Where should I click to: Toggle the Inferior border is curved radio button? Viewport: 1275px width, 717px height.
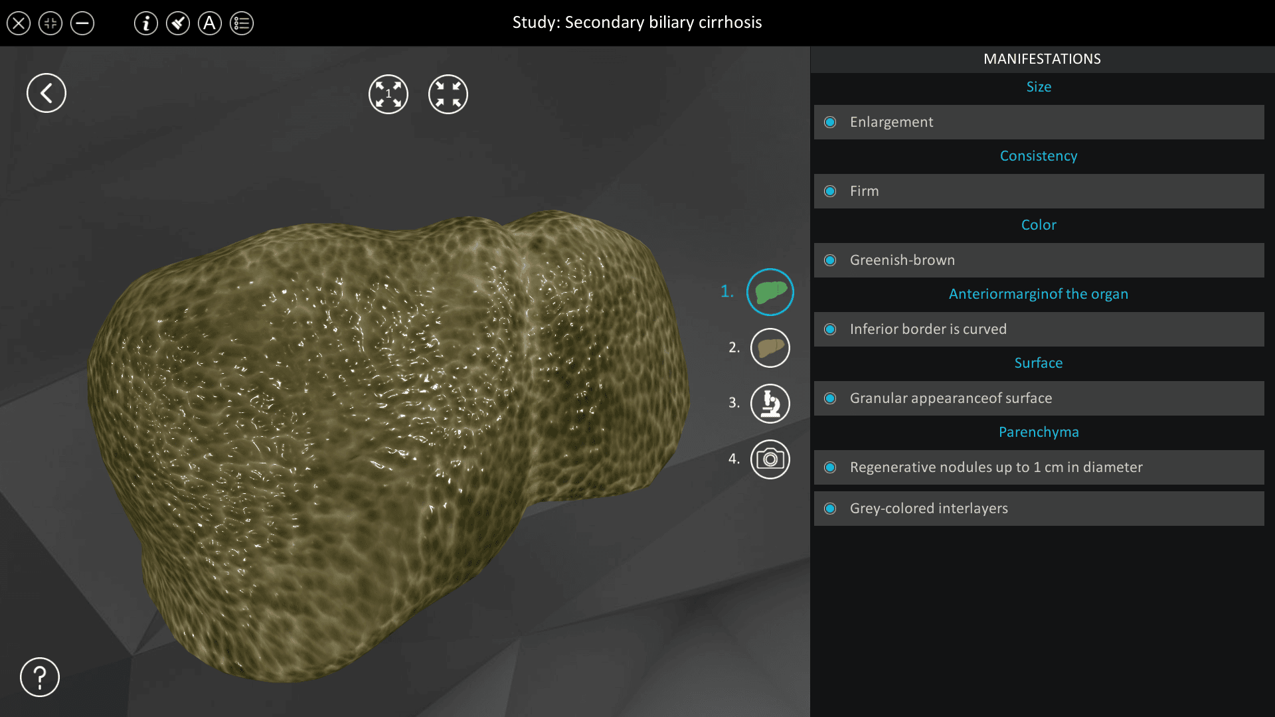coord(830,329)
